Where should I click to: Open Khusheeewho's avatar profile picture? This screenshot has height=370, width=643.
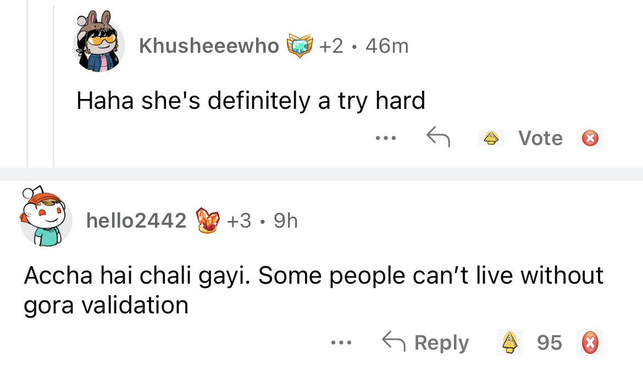[x=99, y=45]
